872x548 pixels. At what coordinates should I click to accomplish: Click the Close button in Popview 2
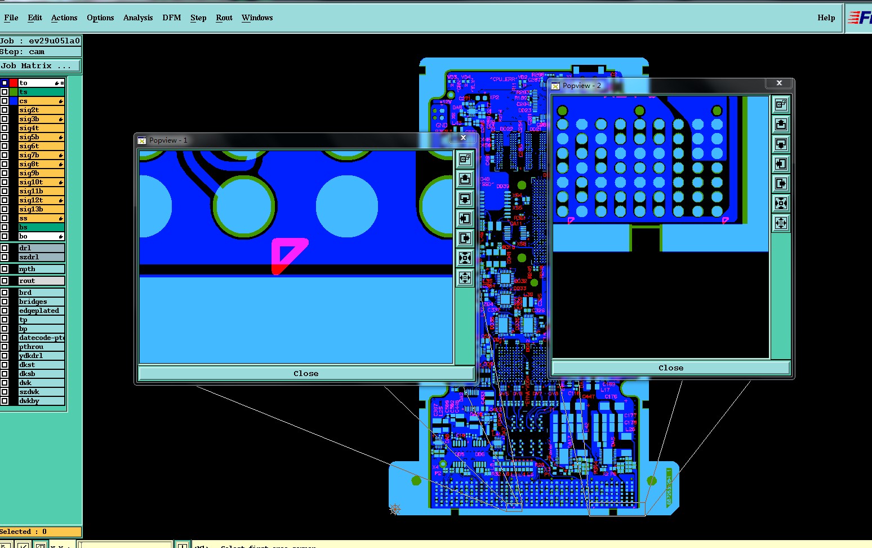tap(671, 368)
